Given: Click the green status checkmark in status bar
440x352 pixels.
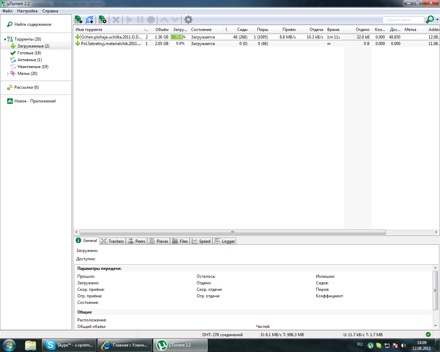Looking at the screenshot, I should [428, 334].
